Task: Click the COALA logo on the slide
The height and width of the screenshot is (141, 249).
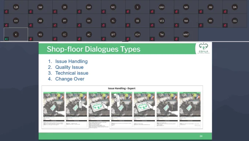Action: (204, 48)
